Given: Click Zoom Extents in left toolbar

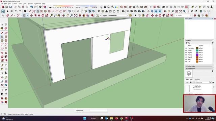Looking at the screenshot, I should tap(2, 85).
